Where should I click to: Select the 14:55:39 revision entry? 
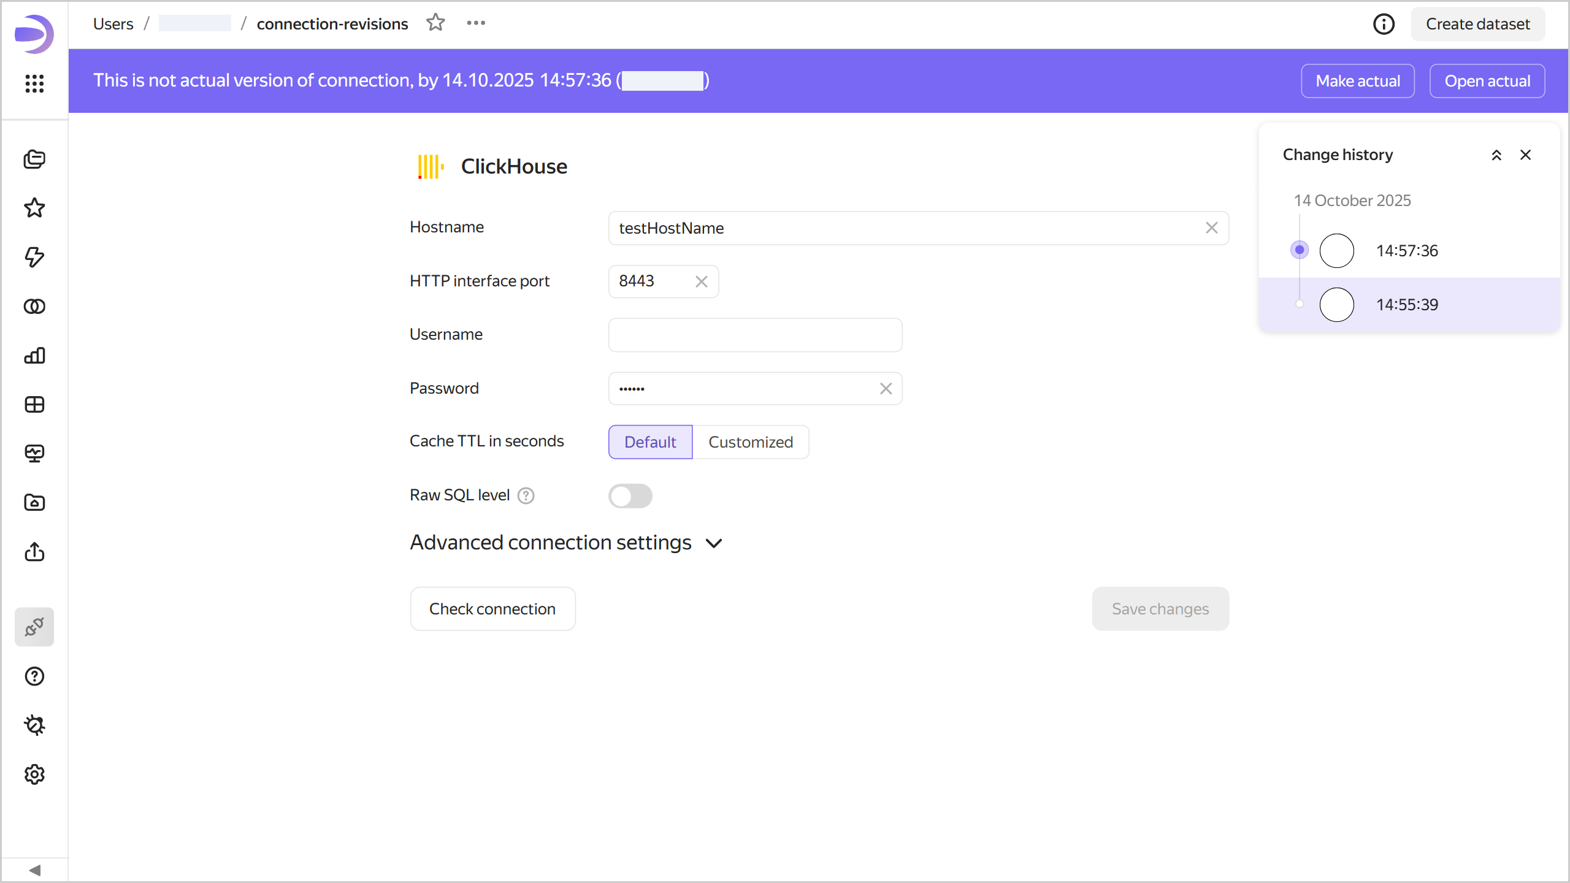[1407, 304]
